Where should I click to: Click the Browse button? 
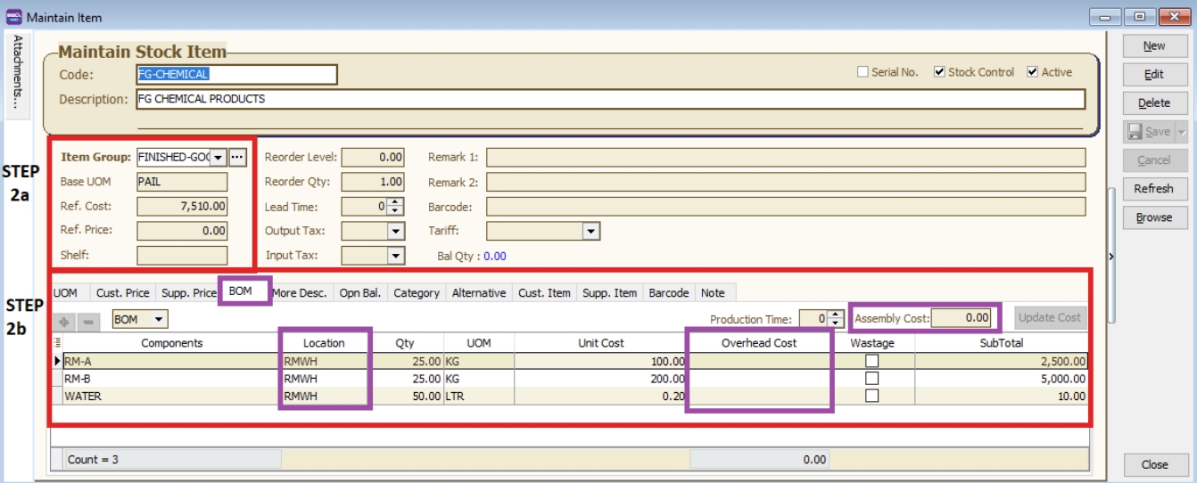[x=1154, y=217]
